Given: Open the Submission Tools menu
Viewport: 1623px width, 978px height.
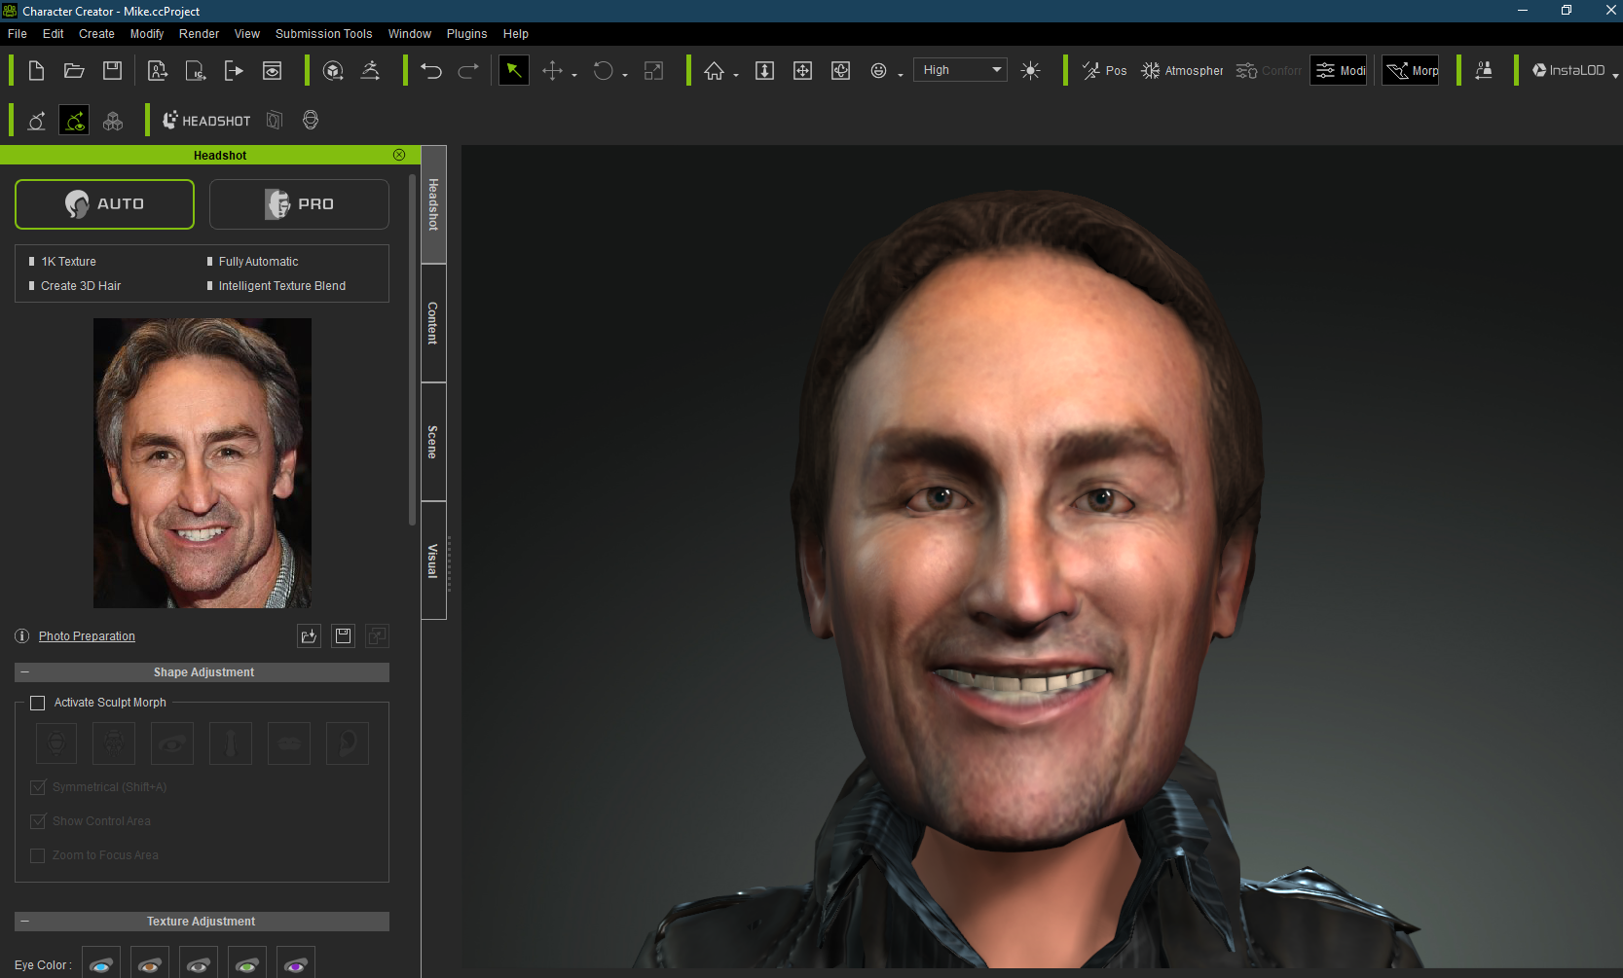Looking at the screenshot, I should click(324, 34).
